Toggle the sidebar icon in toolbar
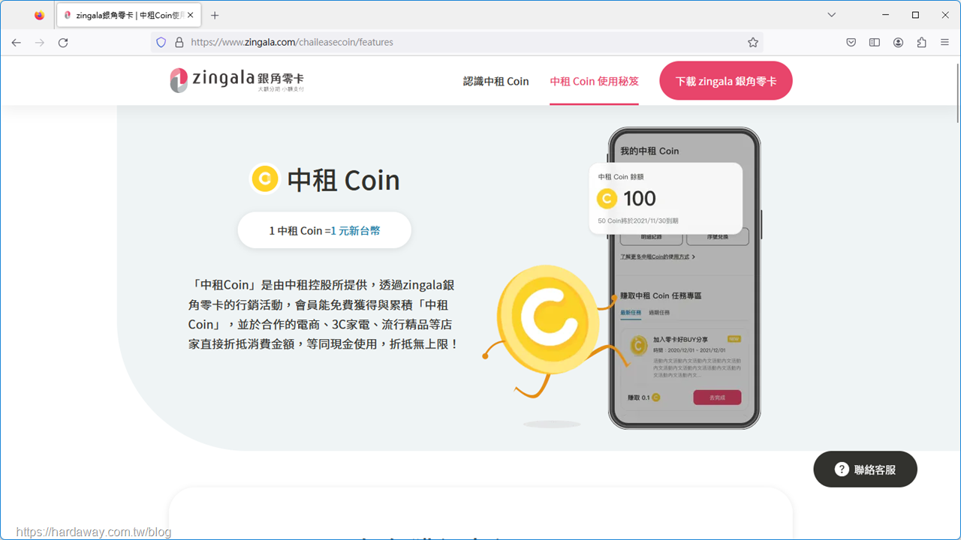This screenshot has width=961, height=540. click(x=875, y=43)
